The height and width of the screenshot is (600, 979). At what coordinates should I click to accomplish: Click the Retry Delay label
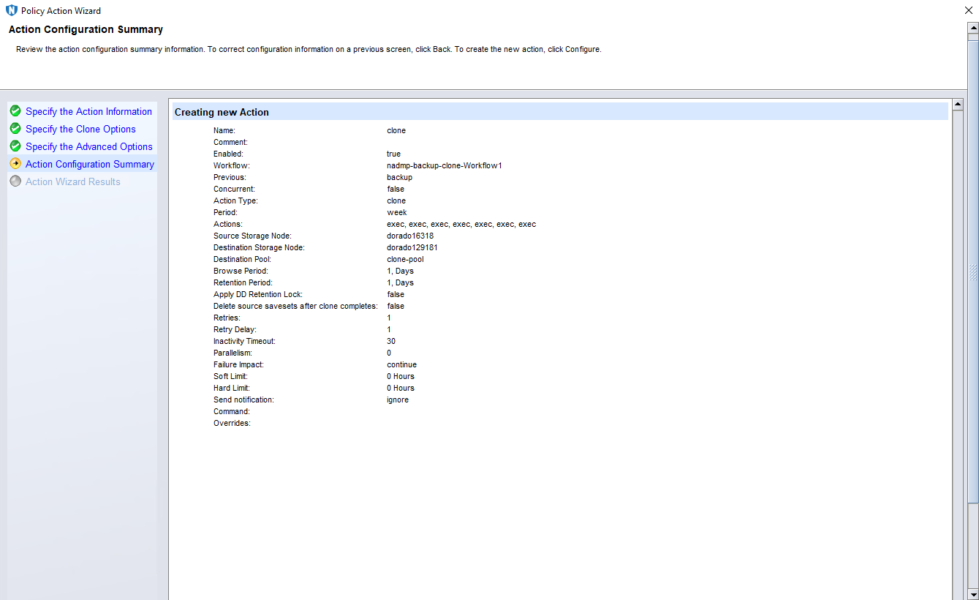click(x=235, y=329)
